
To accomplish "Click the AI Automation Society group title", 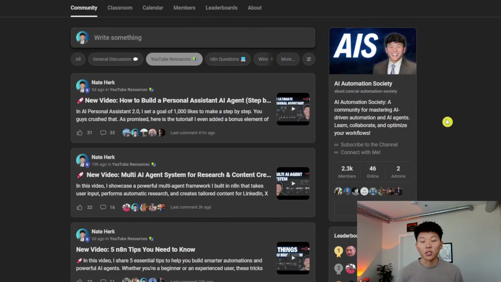I will tap(363, 84).
